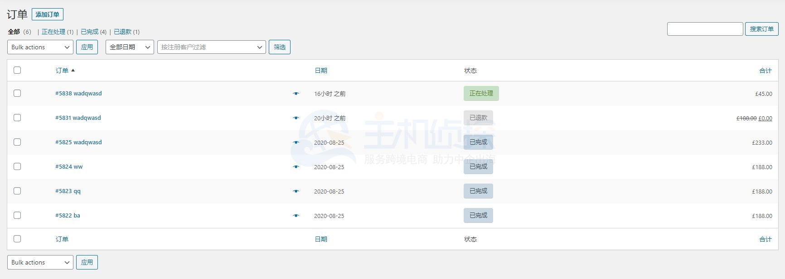Show 已完成 completed orders tab
The height and width of the screenshot is (279, 785).
(x=89, y=32)
